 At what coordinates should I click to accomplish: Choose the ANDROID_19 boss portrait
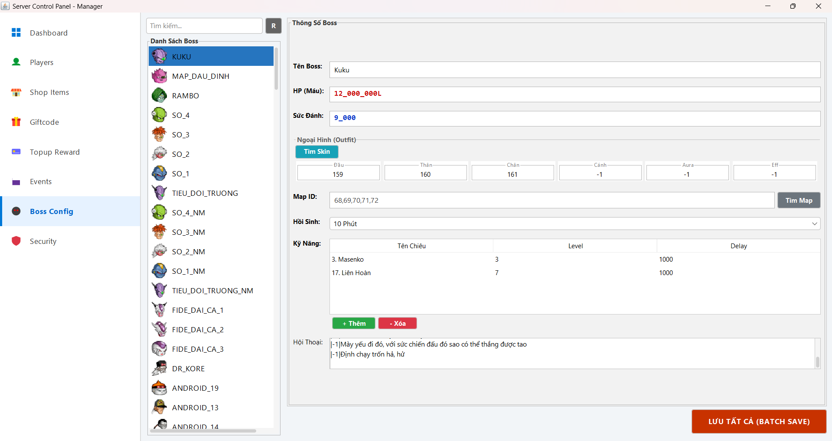pos(159,388)
